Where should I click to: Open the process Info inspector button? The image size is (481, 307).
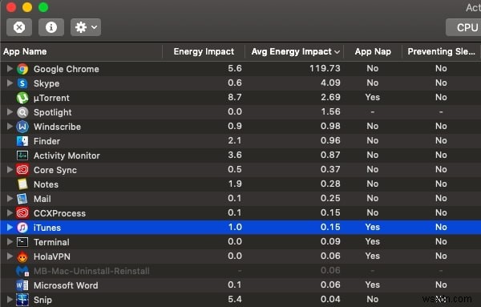51,27
